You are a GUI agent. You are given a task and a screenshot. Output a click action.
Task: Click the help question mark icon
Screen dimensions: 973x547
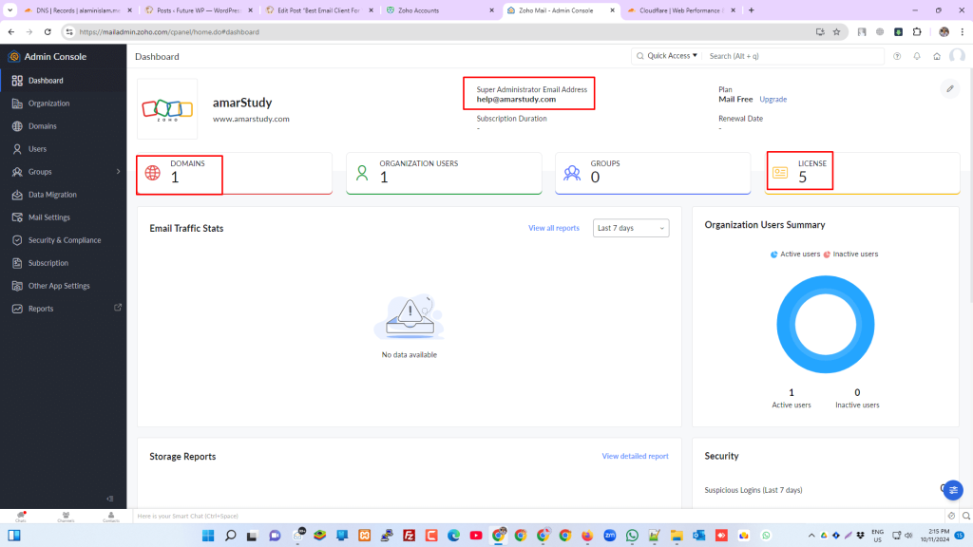coord(897,56)
